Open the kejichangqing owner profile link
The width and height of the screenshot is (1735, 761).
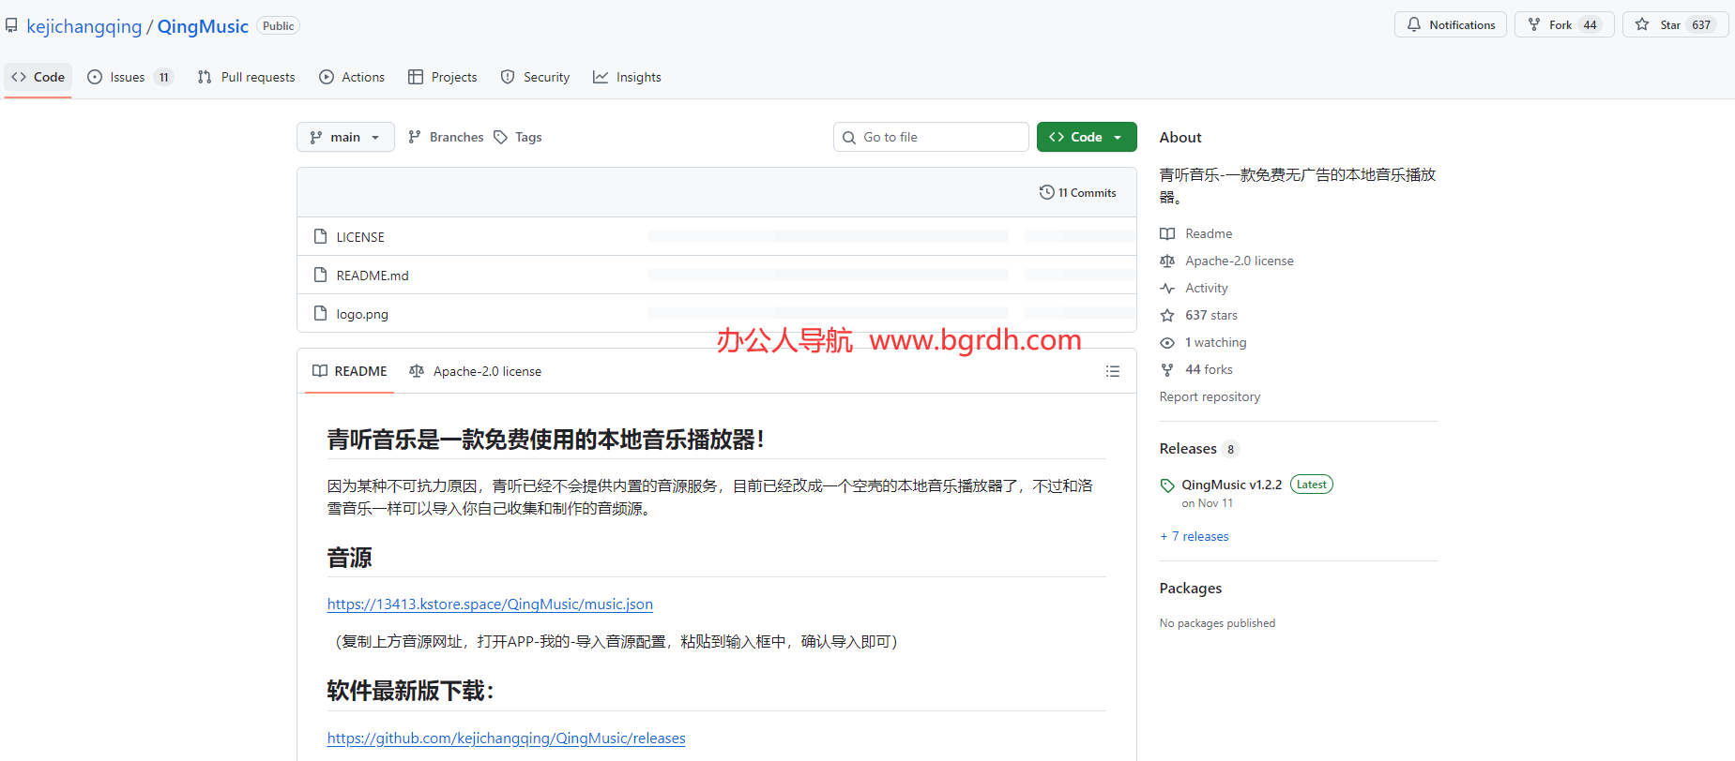(84, 26)
